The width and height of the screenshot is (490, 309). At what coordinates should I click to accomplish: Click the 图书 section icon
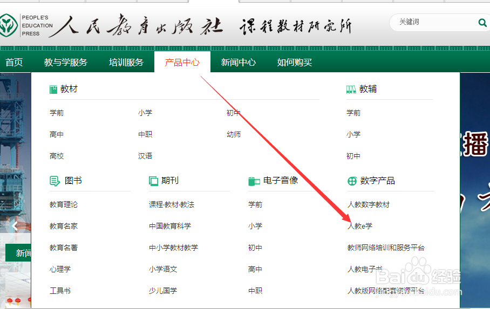pos(55,181)
